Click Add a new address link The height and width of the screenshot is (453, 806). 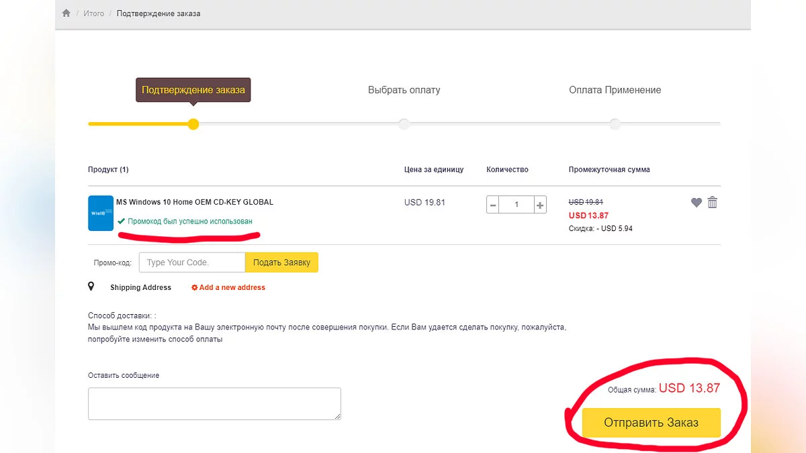232,287
